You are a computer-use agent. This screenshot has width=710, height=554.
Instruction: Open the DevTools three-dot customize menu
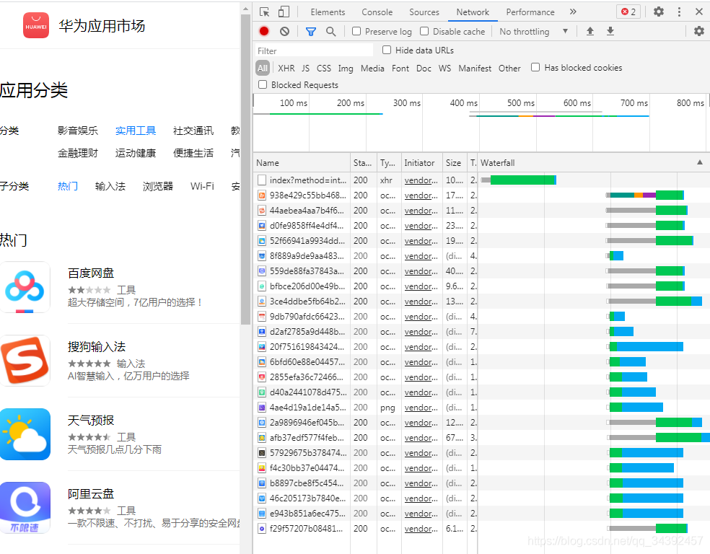[679, 12]
